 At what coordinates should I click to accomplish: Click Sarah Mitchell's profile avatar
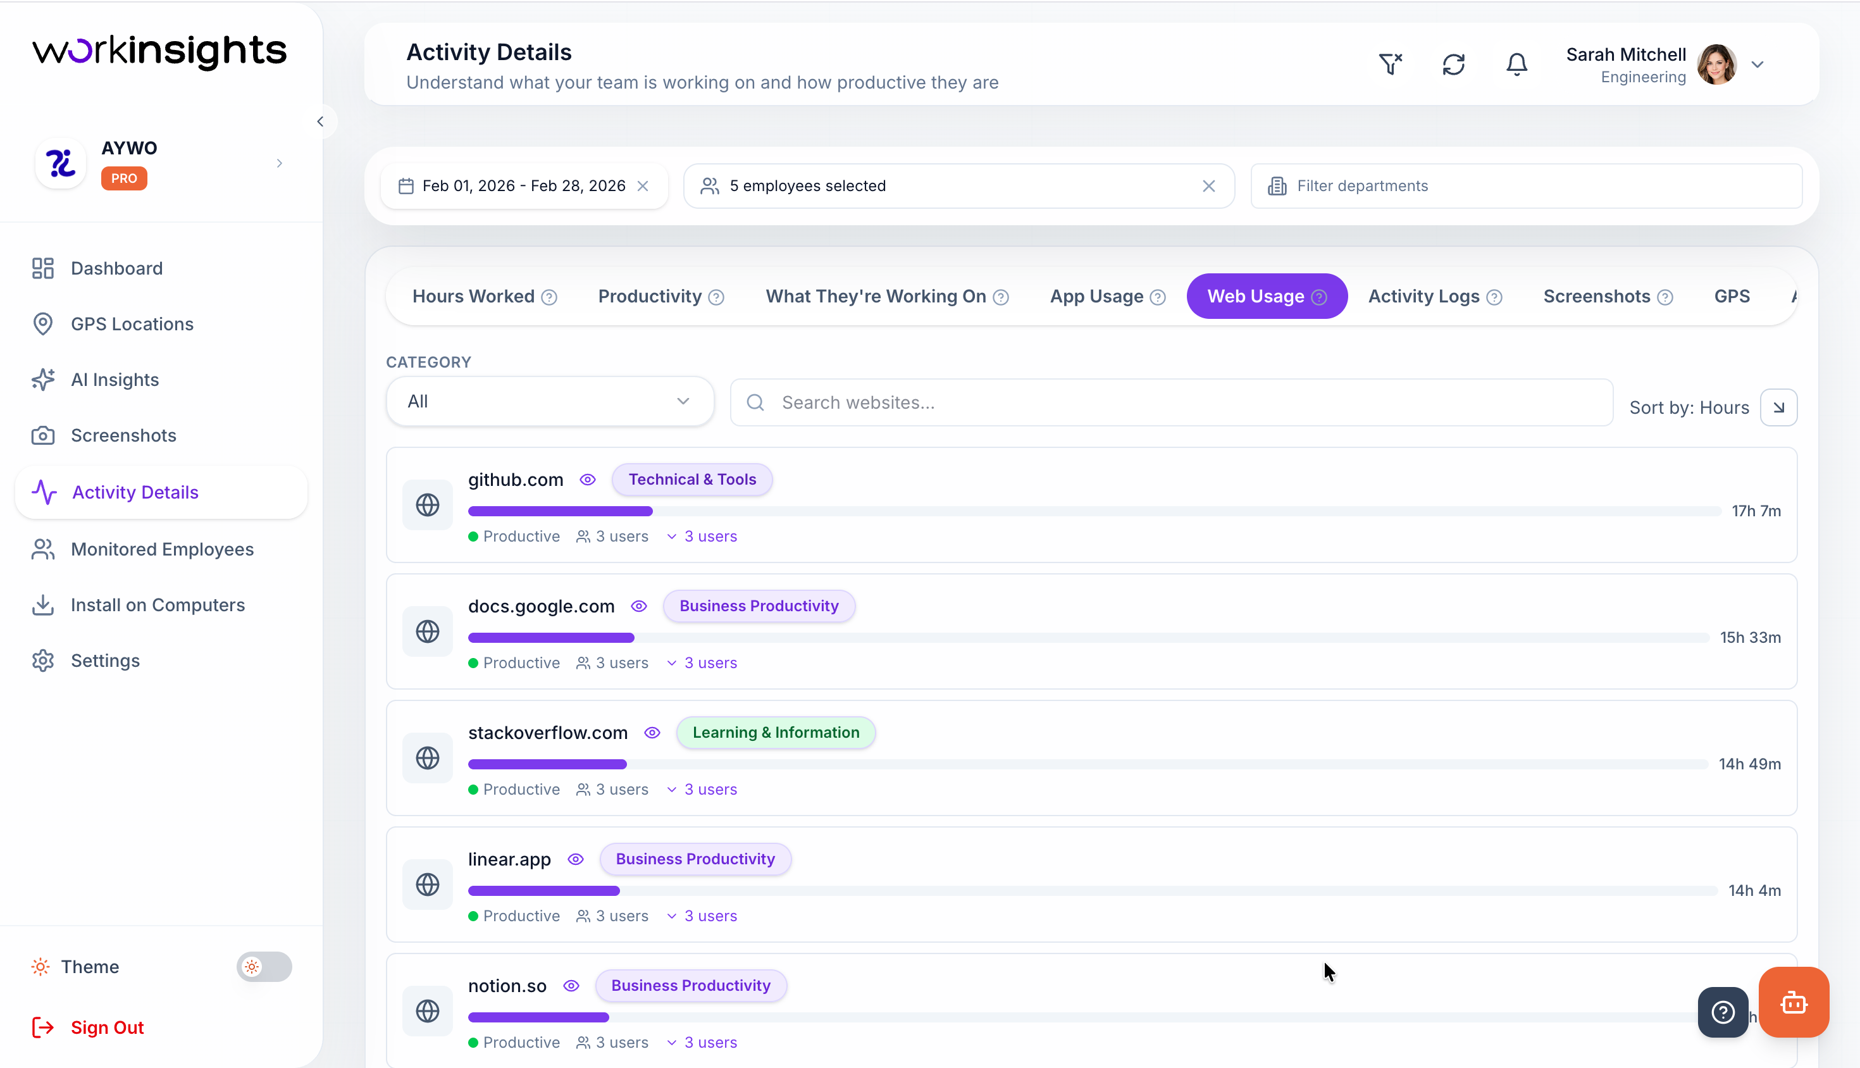[x=1717, y=65]
